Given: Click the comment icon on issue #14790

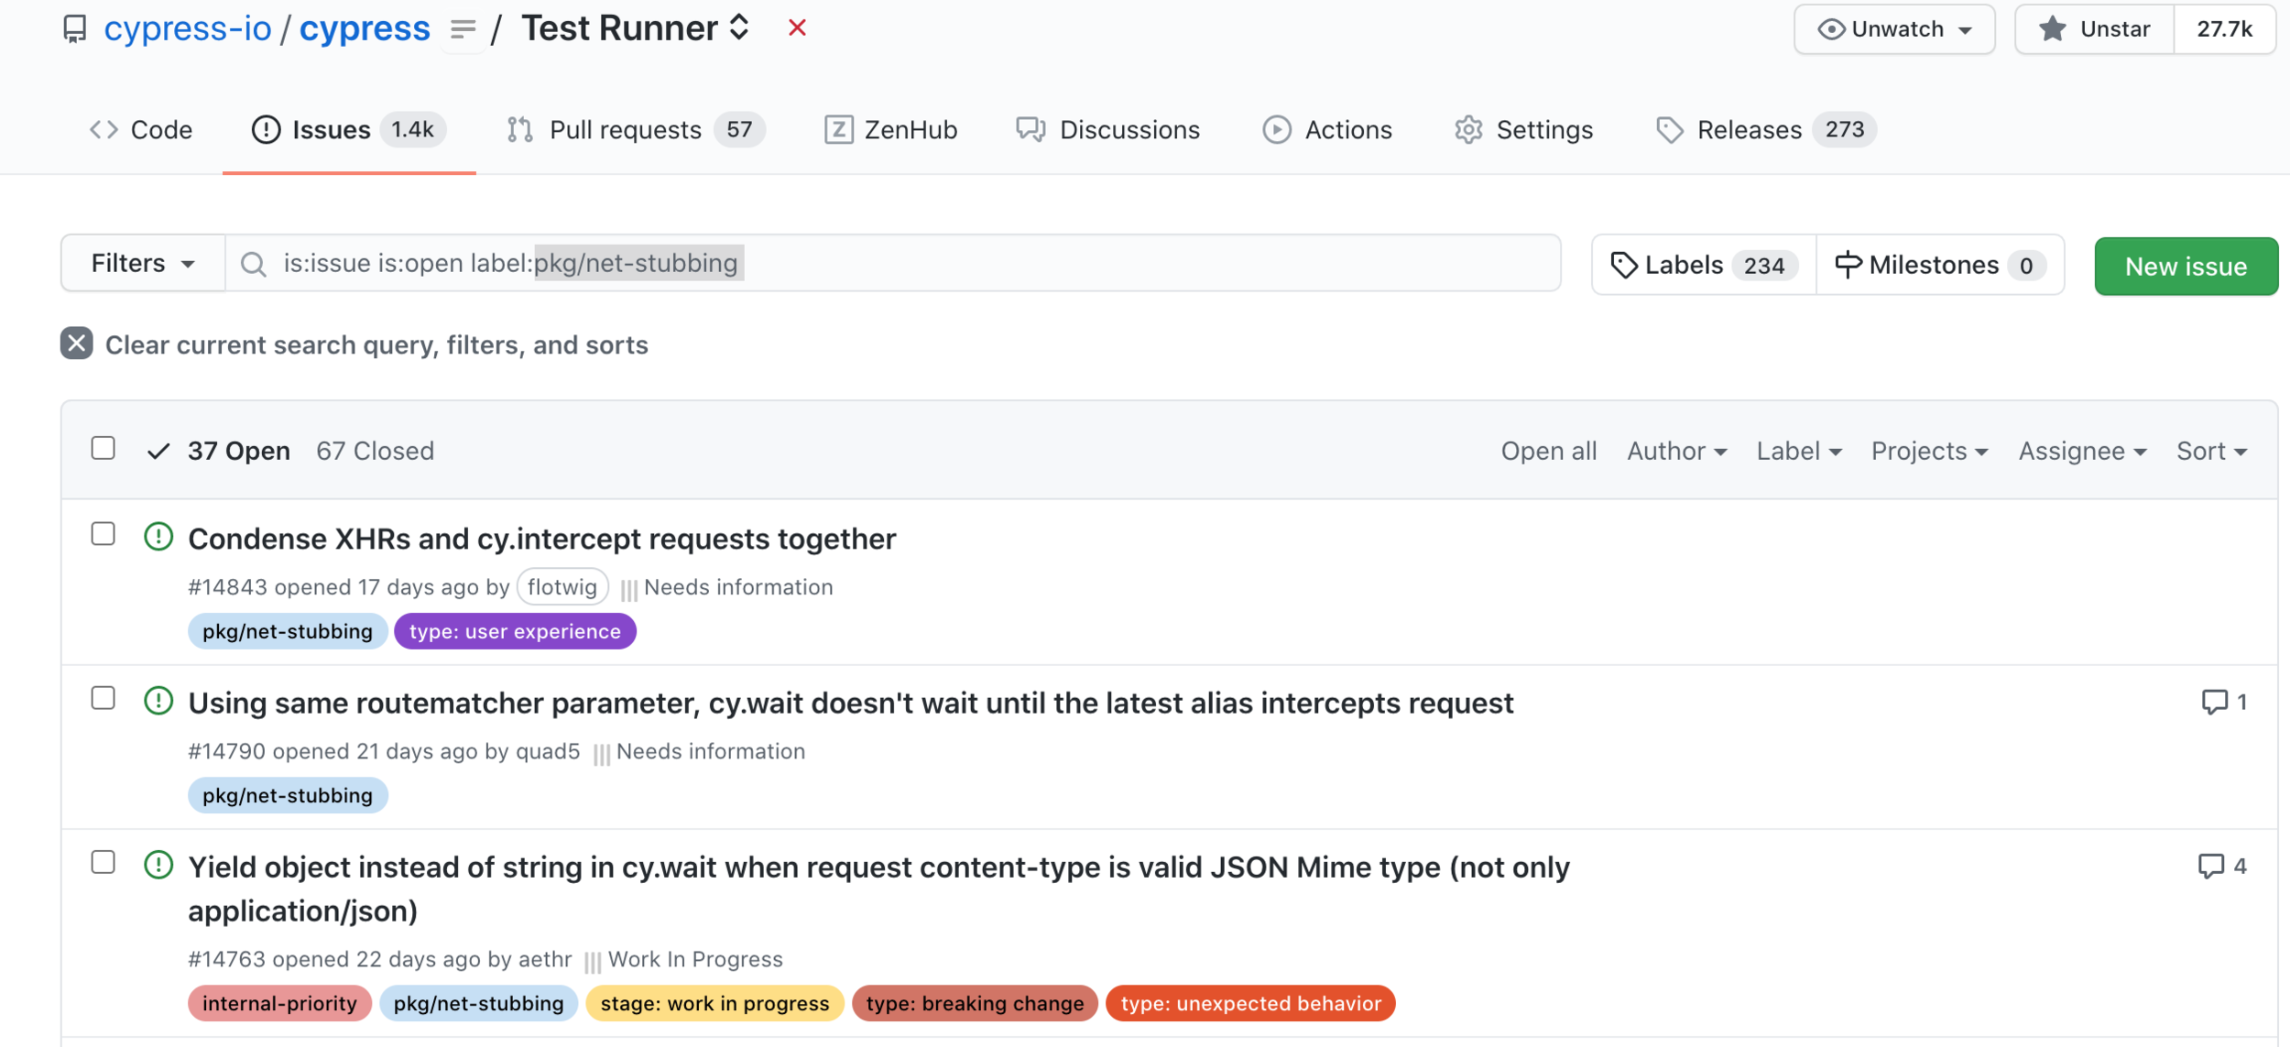Looking at the screenshot, I should point(2214,702).
